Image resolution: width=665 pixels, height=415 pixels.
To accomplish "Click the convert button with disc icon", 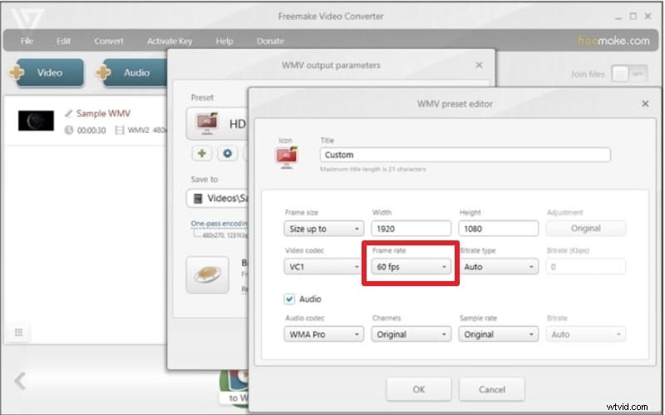I will click(207, 274).
